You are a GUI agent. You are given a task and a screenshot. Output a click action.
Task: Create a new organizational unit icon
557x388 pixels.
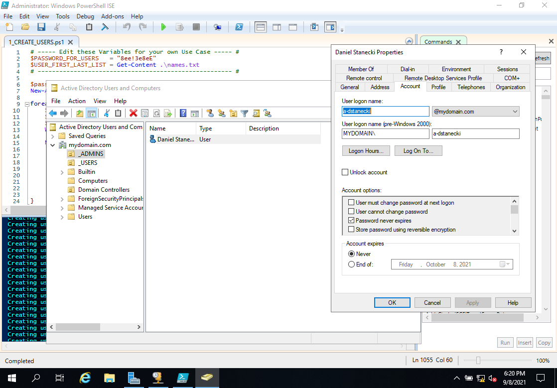click(233, 113)
